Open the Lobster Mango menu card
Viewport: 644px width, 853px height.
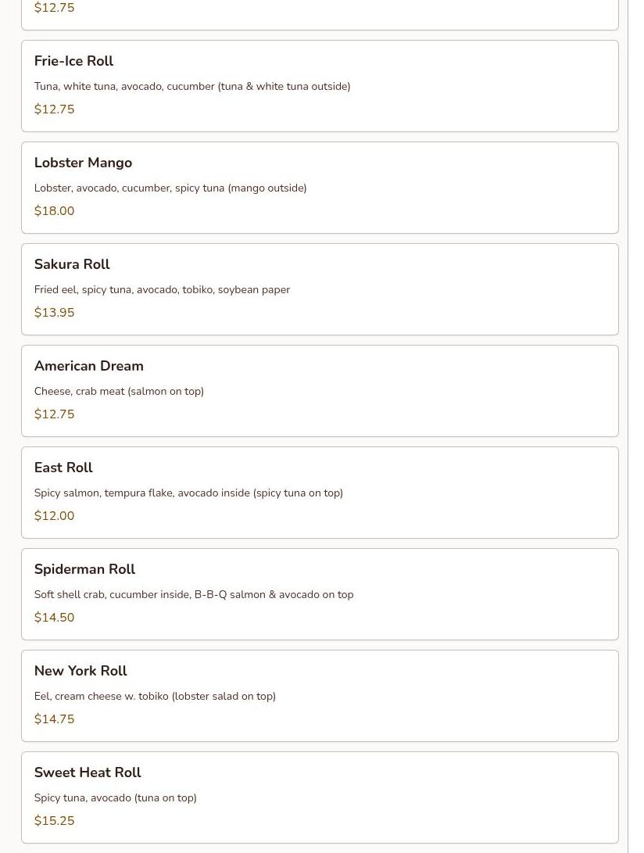tap(320, 188)
